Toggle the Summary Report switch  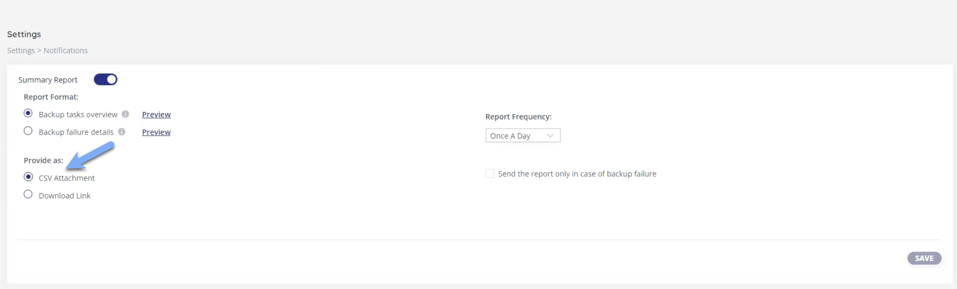tap(106, 79)
